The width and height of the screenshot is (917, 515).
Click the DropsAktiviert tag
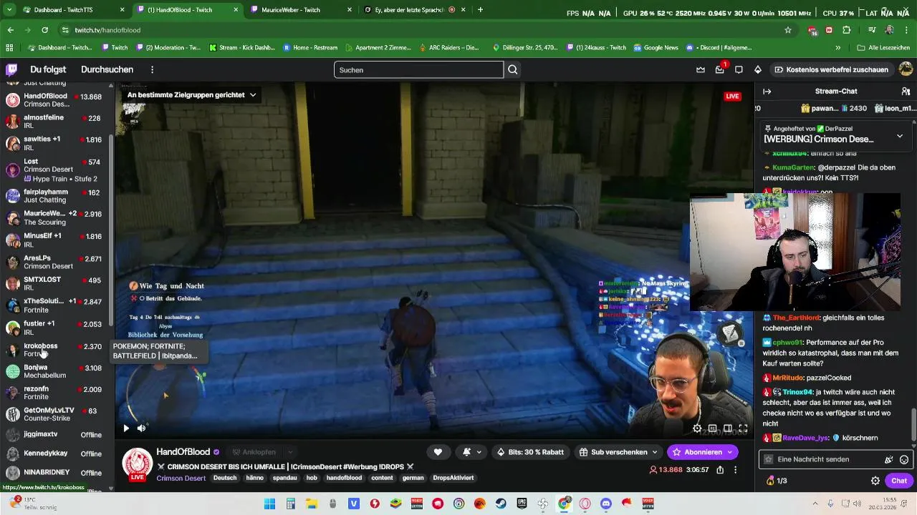tap(453, 478)
